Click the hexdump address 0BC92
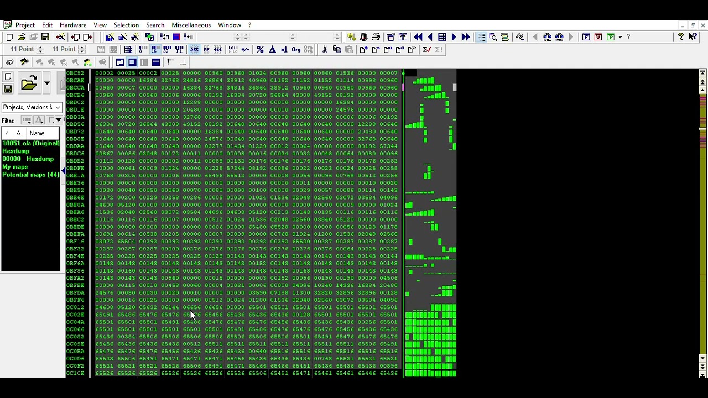Screen dimensions: 708x398 pos(75,73)
